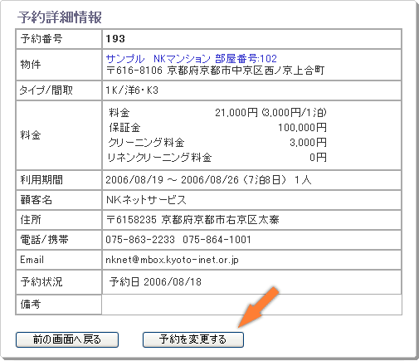Select the タイプ/間取 row label
This screenshot has height=361, width=419.
[x=46, y=90]
